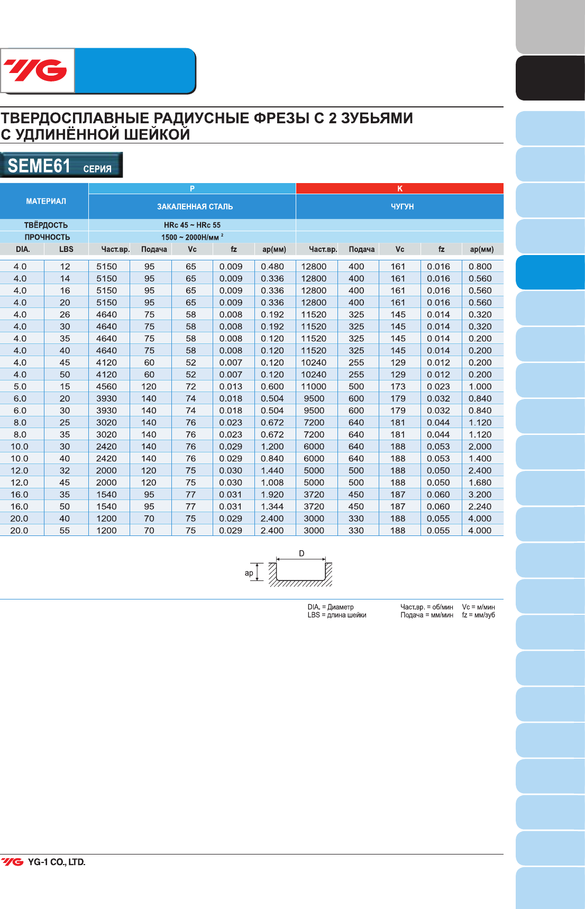Select the legend Част.вр. = об/мин
The width and height of the screenshot is (585, 909).
tap(427, 607)
